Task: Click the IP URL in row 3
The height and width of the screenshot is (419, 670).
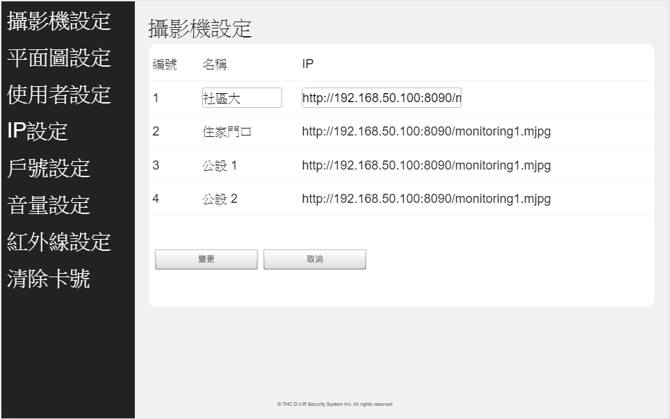Action: [426, 165]
